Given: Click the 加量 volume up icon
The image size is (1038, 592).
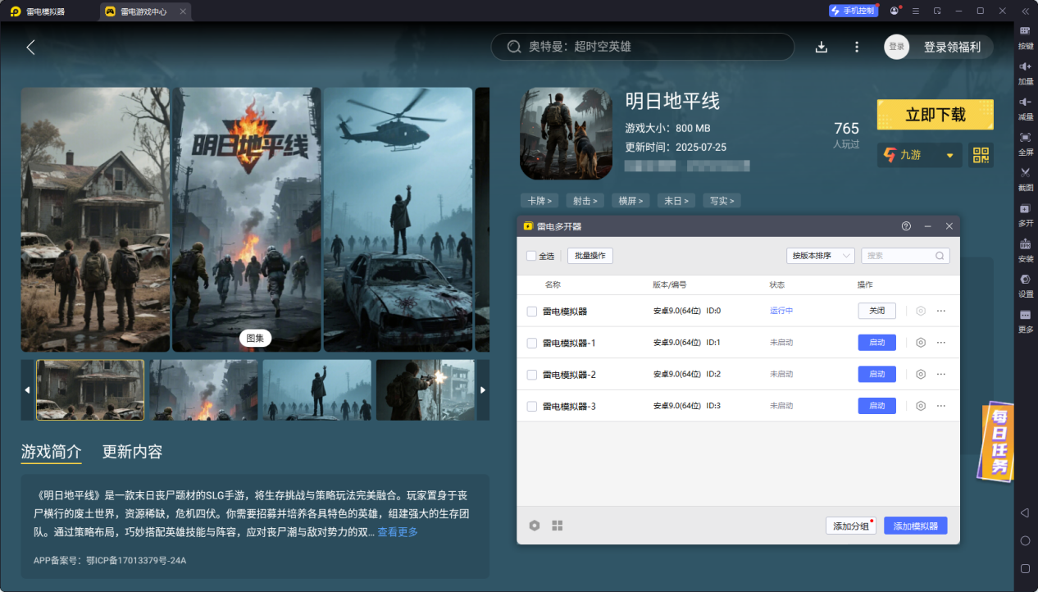Looking at the screenshot, I should click(x=1025, y=66).
